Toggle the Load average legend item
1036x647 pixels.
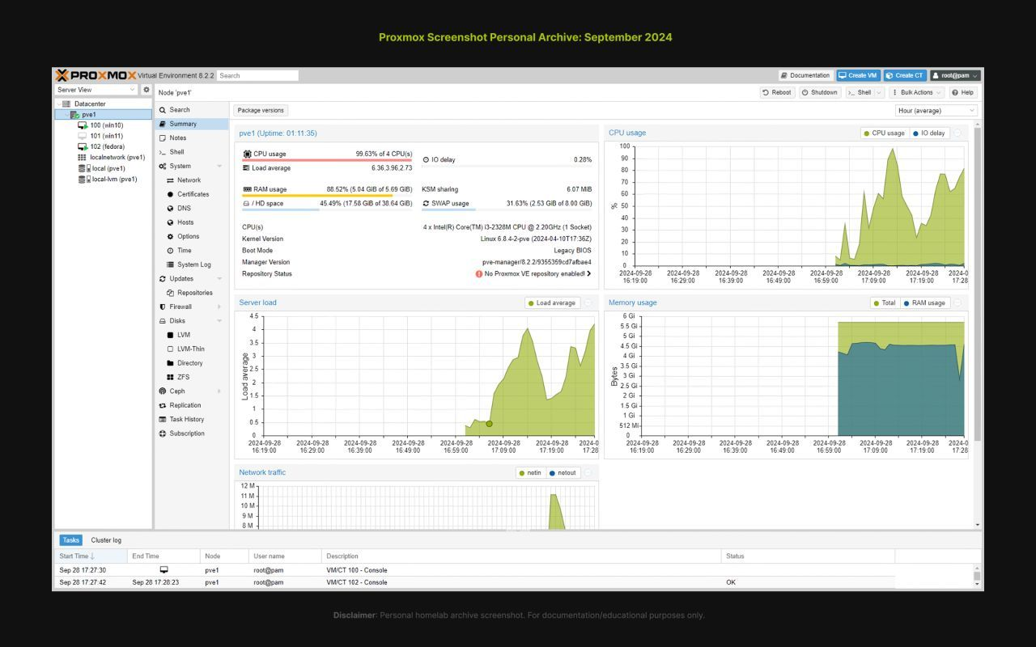(x=552, y=303)
